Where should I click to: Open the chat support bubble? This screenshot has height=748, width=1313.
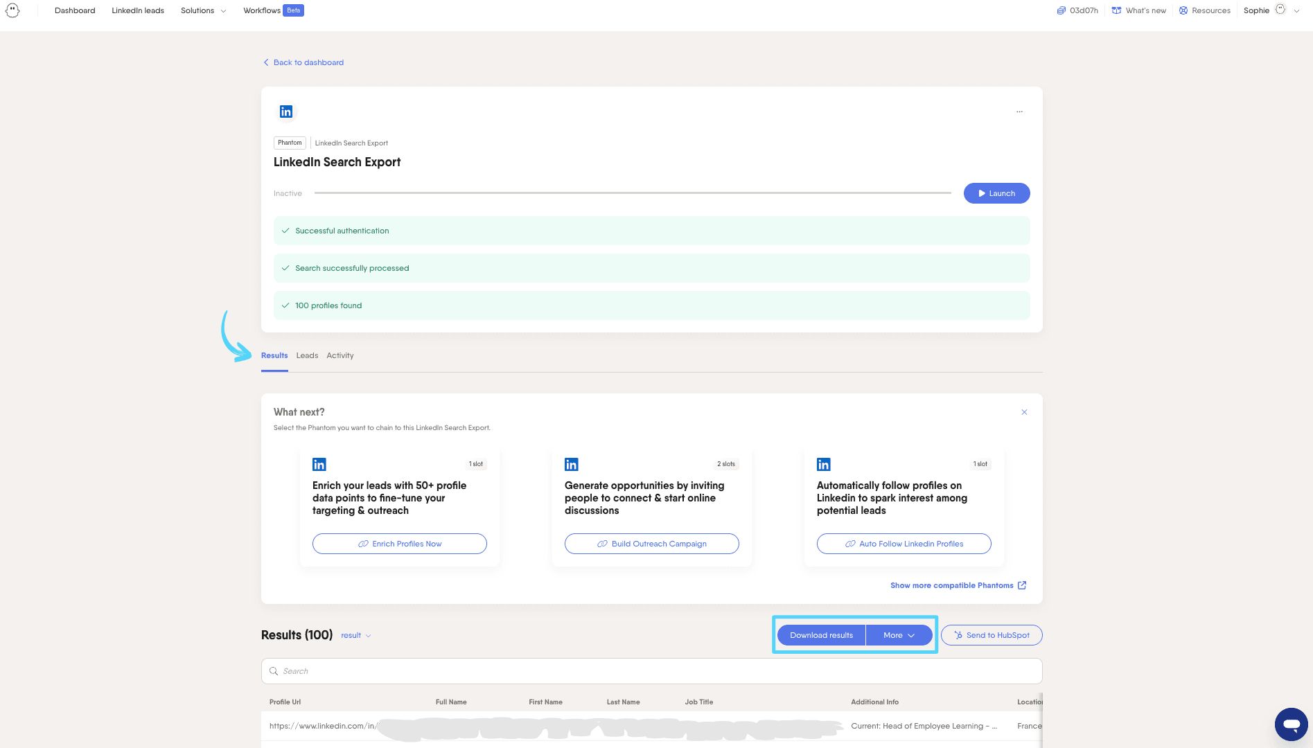click(x=1292, y=724)
